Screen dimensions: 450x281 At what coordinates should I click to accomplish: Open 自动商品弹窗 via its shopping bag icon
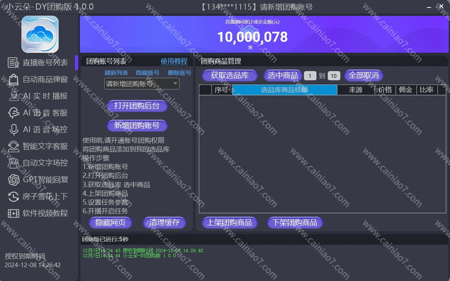tap(13, 79)
